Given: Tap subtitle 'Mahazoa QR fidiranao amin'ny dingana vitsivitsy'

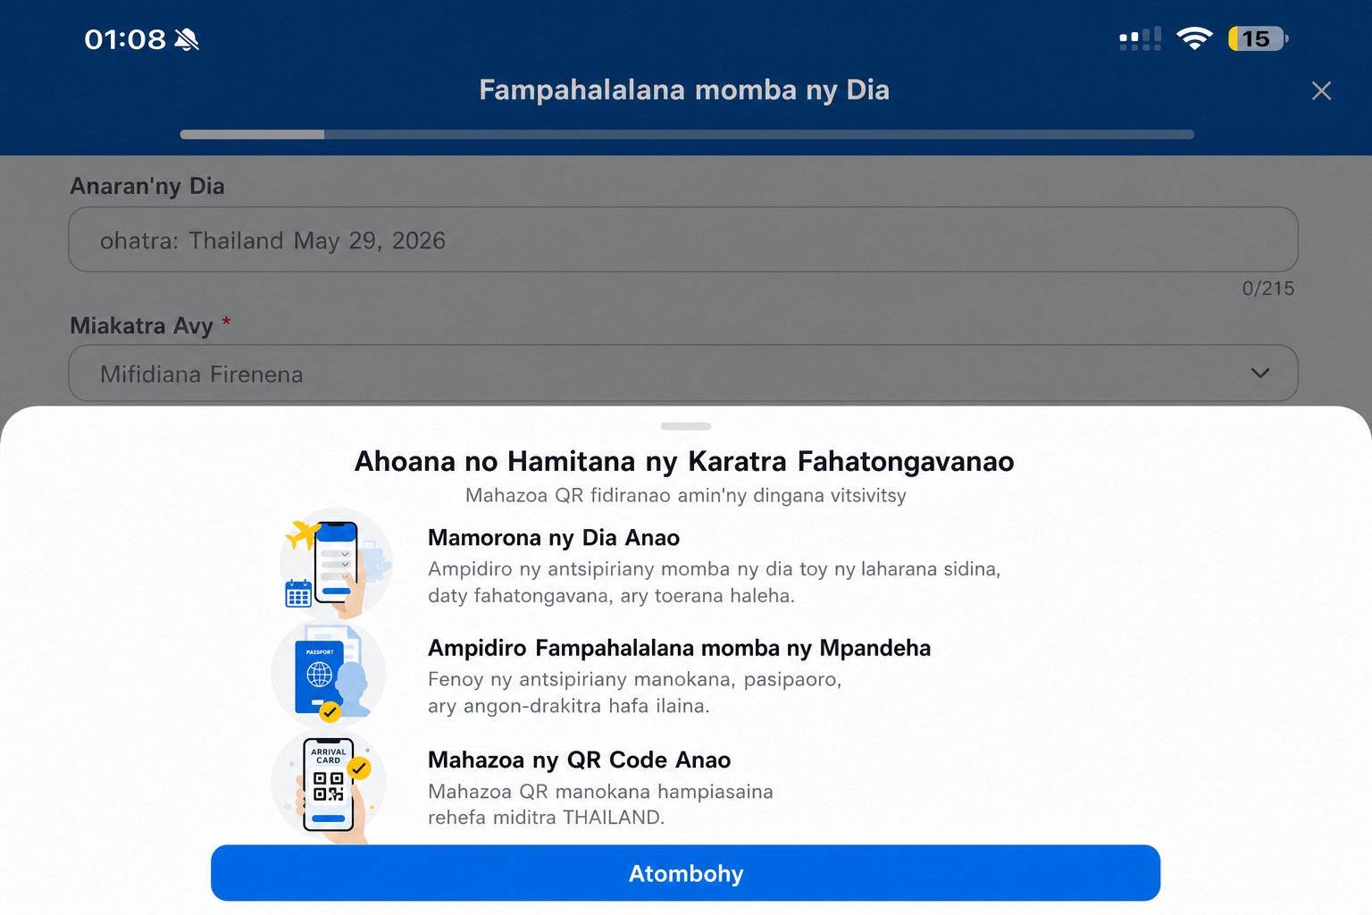Looking at the screenshot, I should [x=685, y=495].
